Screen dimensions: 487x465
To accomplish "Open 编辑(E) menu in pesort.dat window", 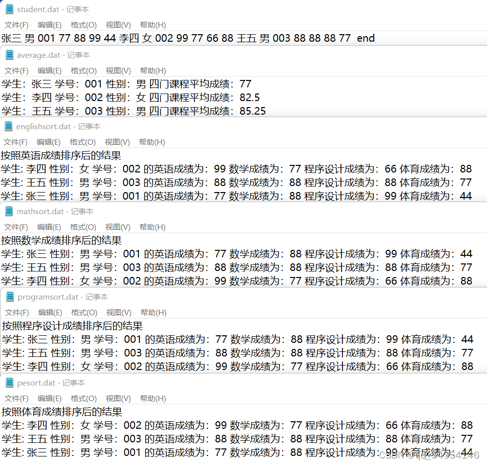I will [49, 399].
